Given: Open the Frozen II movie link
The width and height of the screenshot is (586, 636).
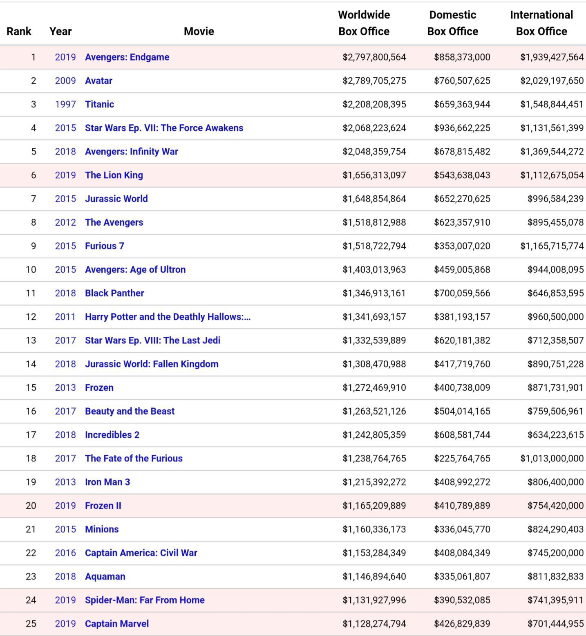Looking at the screenshot, I should (x=103, y=506).
